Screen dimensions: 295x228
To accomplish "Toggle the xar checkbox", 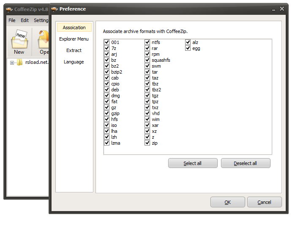I will click(x=147, y=125).
